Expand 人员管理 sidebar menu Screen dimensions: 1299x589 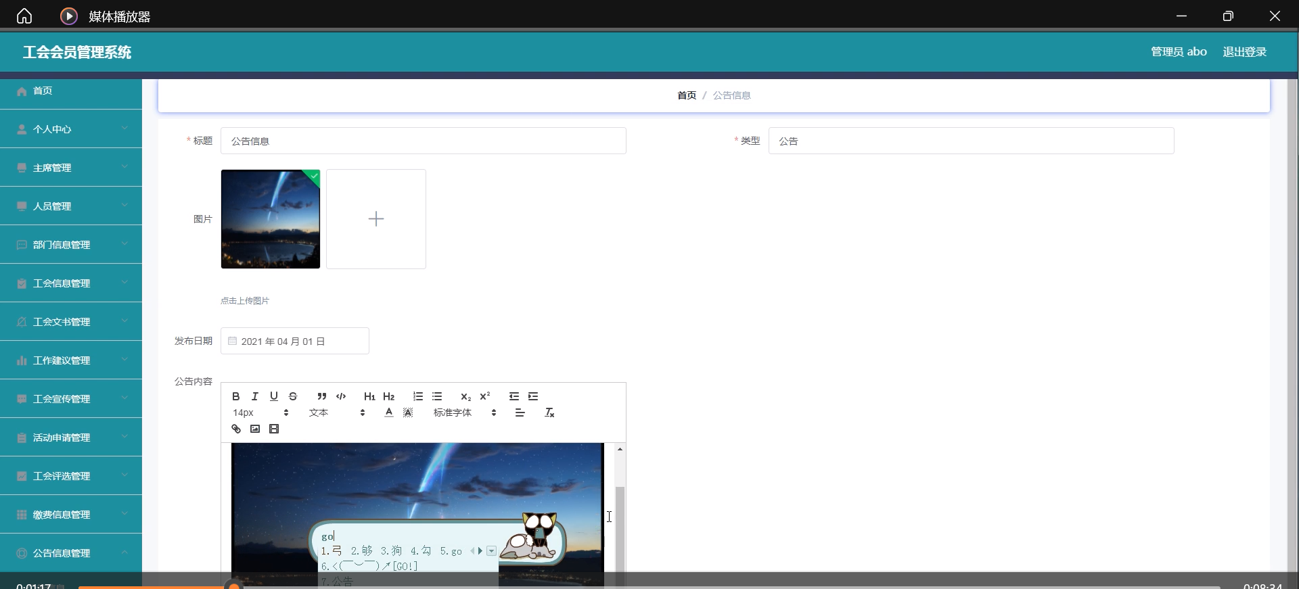coord(71,206)
